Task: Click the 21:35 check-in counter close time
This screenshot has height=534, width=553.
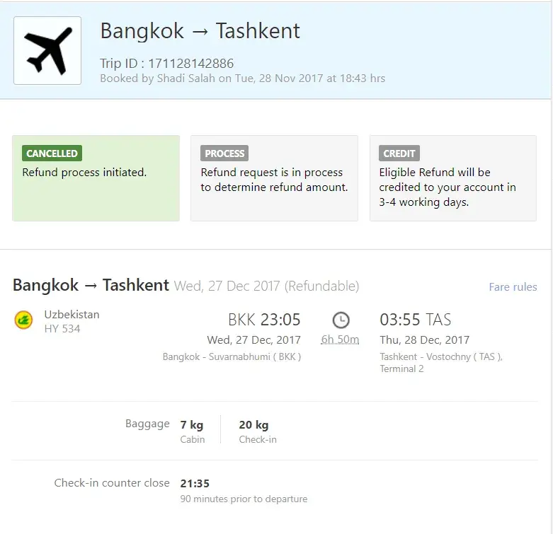Action: tap(195, 483)
